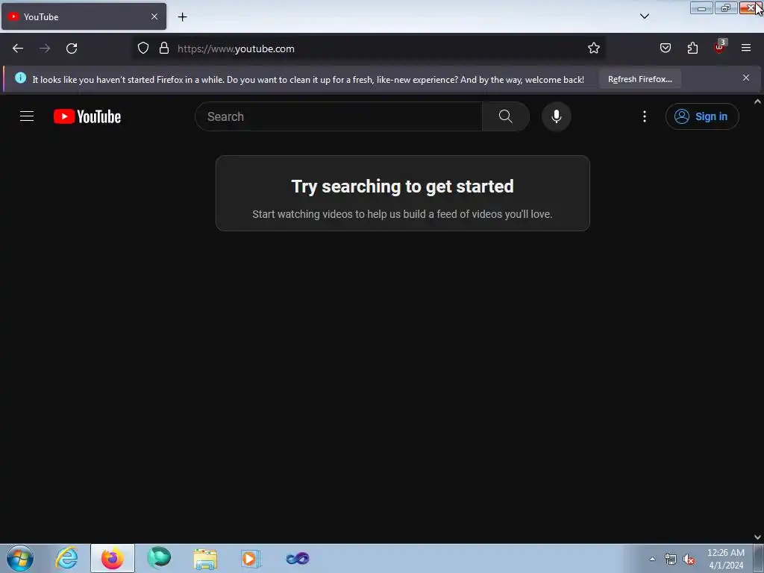764x573 pixels.
Task: Open the clock showing 12:26 AM
Action: [725, 559]
